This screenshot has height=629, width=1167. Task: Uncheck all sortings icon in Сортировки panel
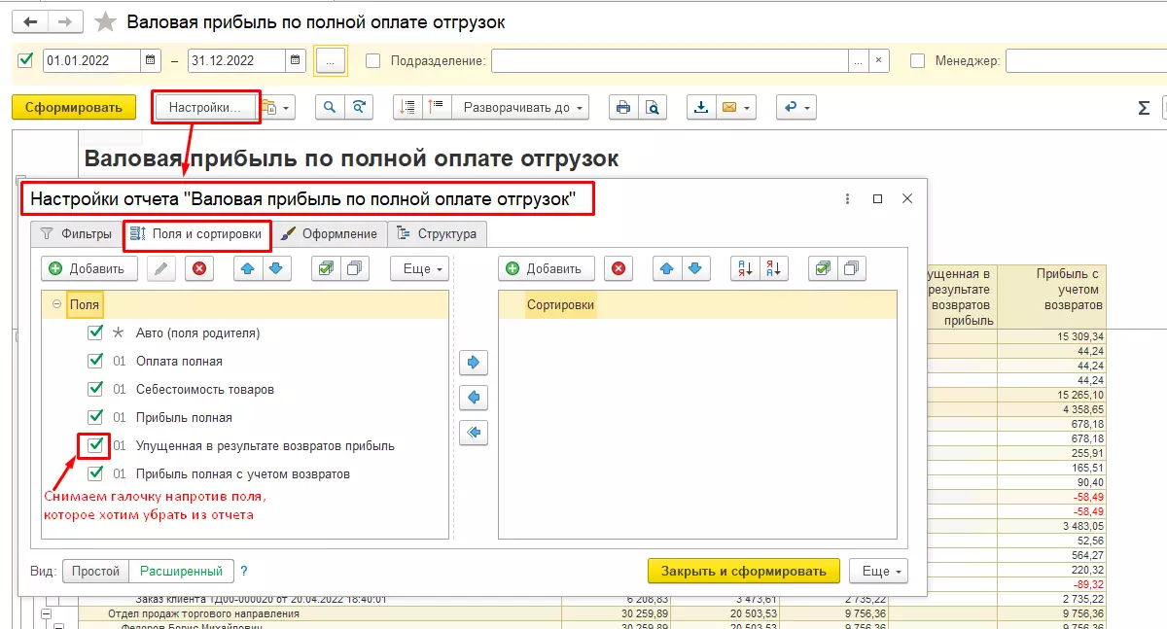pyautogui.click(x=852, y=269)
